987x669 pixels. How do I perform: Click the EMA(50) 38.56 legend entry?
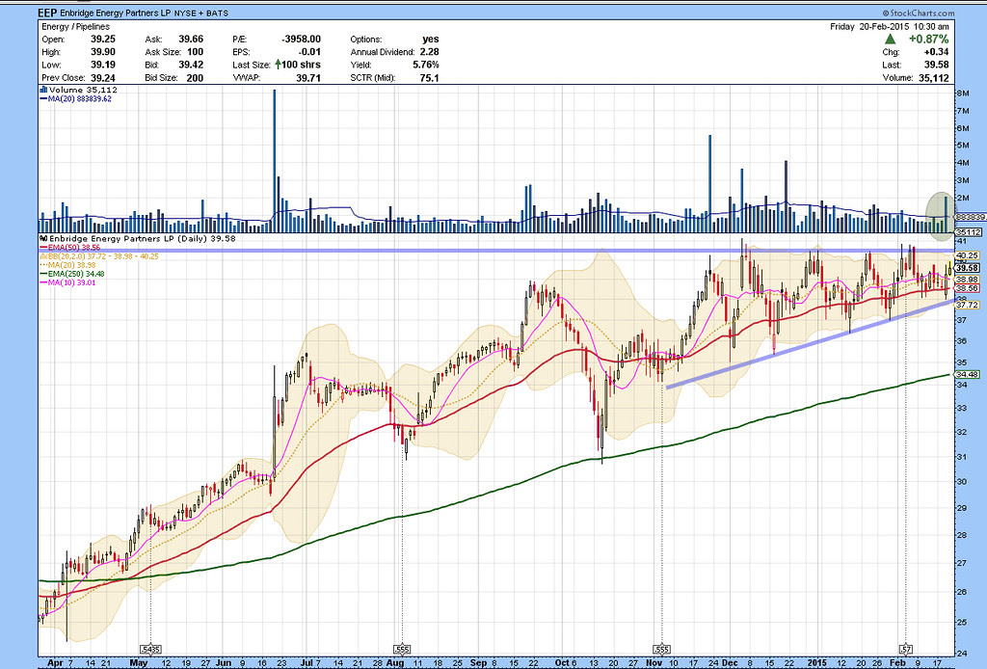[x=69, y=248]
